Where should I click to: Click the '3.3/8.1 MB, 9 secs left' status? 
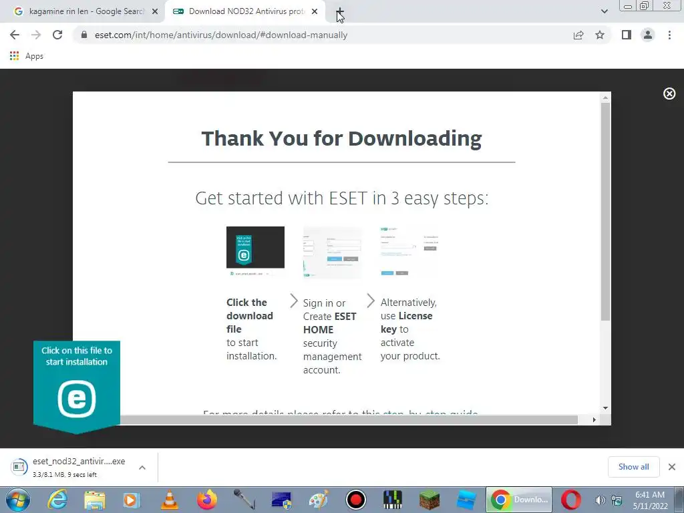point(65,475)
